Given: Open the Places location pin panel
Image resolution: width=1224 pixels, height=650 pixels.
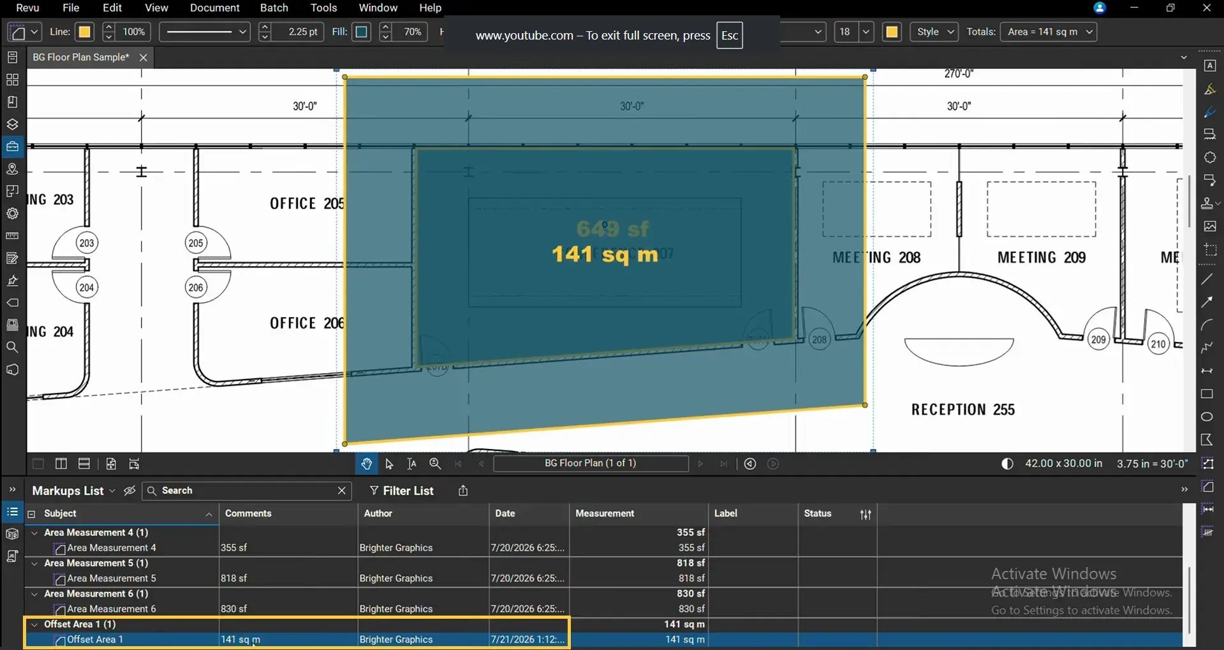Looking at the screenshot, I should 12,169.
